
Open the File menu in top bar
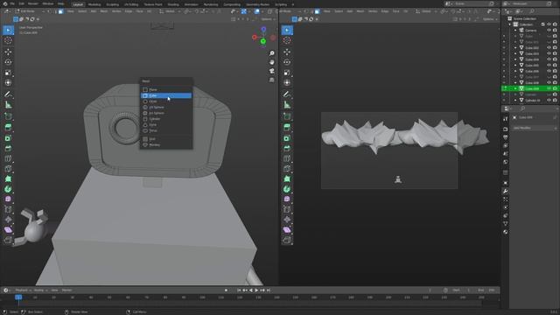pyautogui.click(x=12, y=3)
